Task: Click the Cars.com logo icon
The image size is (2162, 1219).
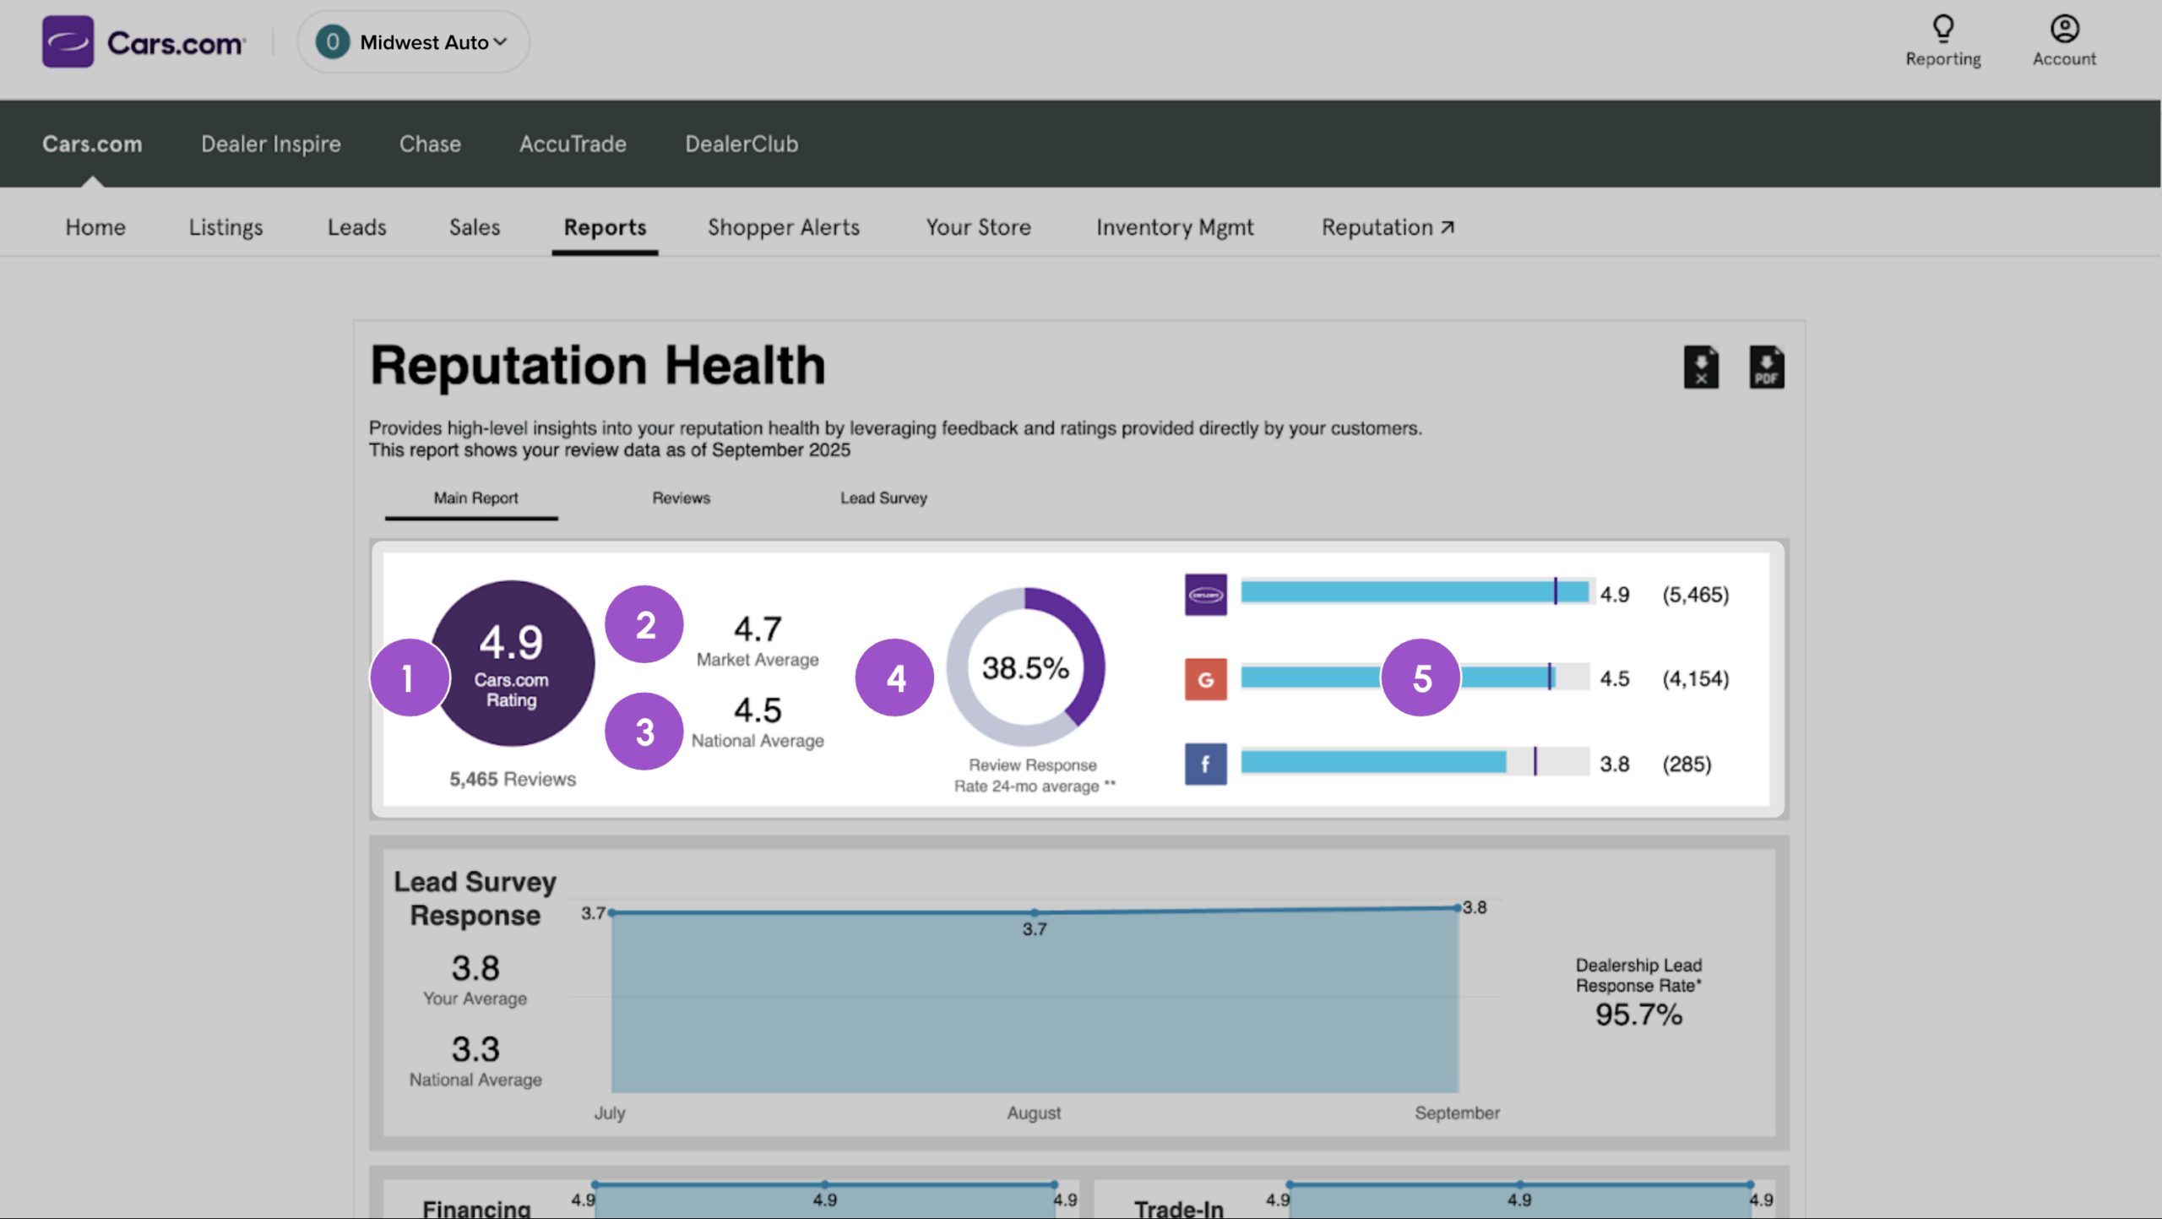Action: click(x=68, y=41)
